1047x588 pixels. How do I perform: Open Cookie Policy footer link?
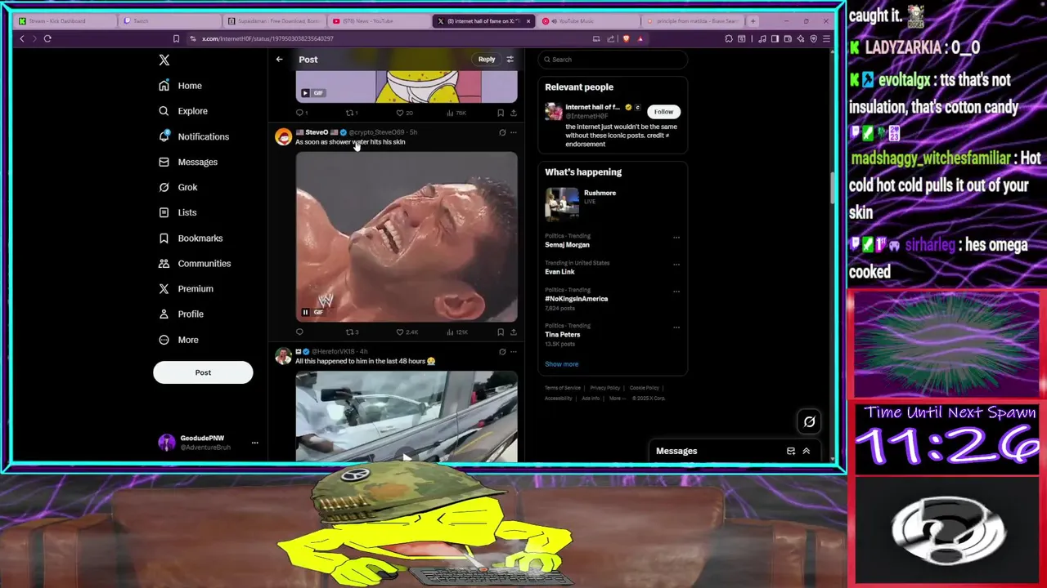(645, 388)
